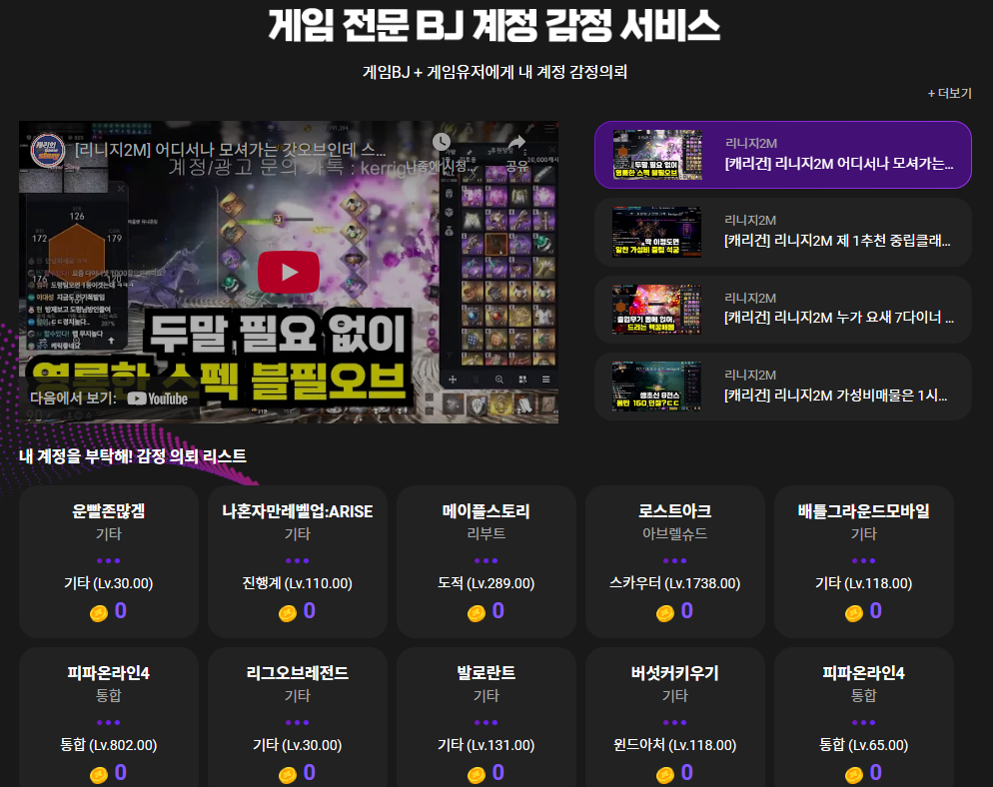Screen dimensions: 993x787
Task: Click coin icon on 리그오브레전드 card
Action: (x=288, y=775)
